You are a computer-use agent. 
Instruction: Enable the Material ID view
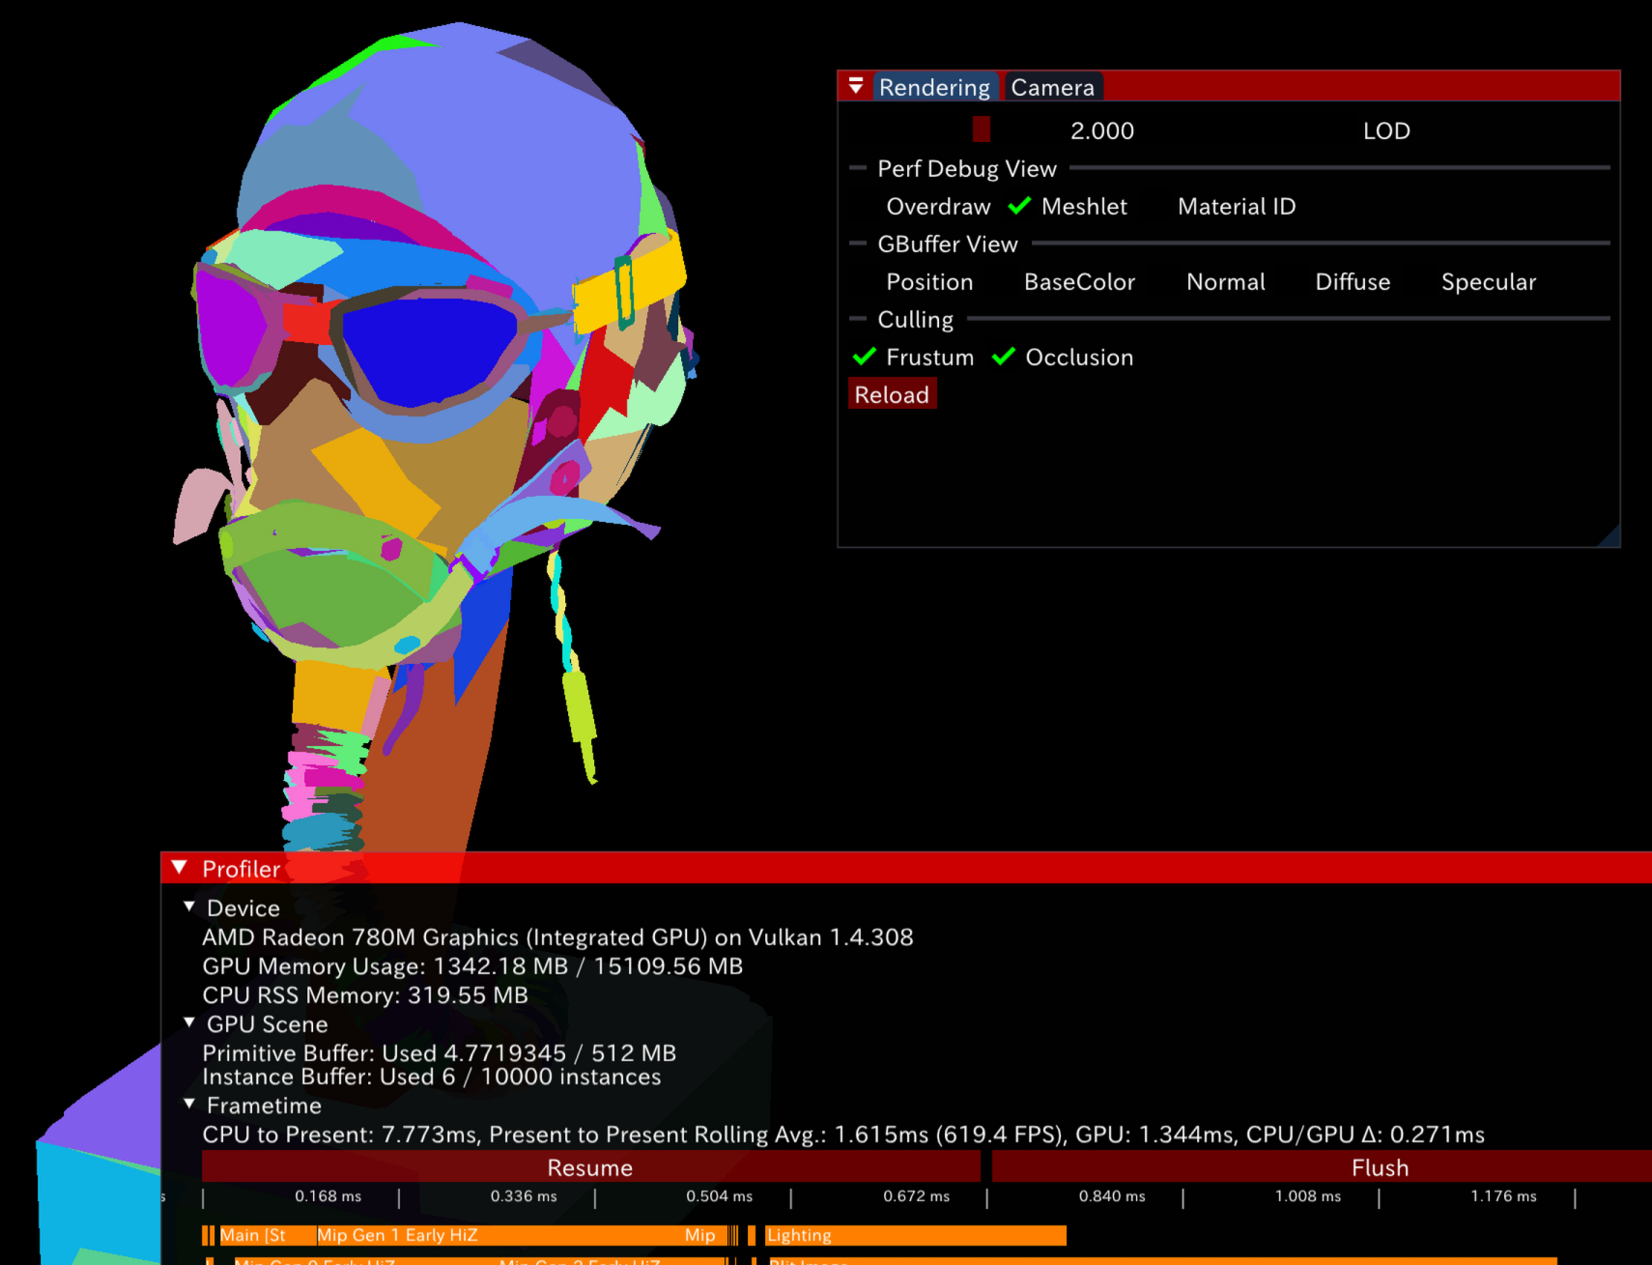pos(1236,207)
